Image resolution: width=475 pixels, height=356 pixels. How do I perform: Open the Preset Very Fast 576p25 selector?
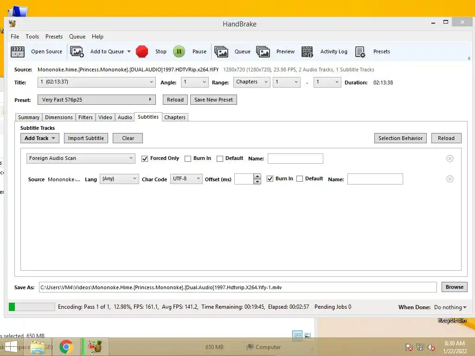(x=96, y=100)
